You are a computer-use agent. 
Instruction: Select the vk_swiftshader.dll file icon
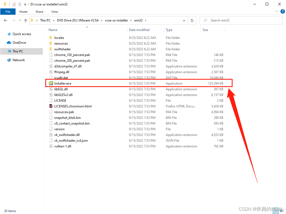pyautogui.click(x=51, y=135)
